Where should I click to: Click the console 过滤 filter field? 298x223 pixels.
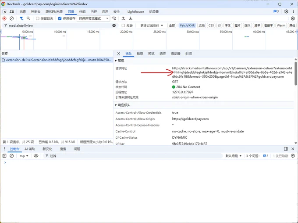point(133,156)
